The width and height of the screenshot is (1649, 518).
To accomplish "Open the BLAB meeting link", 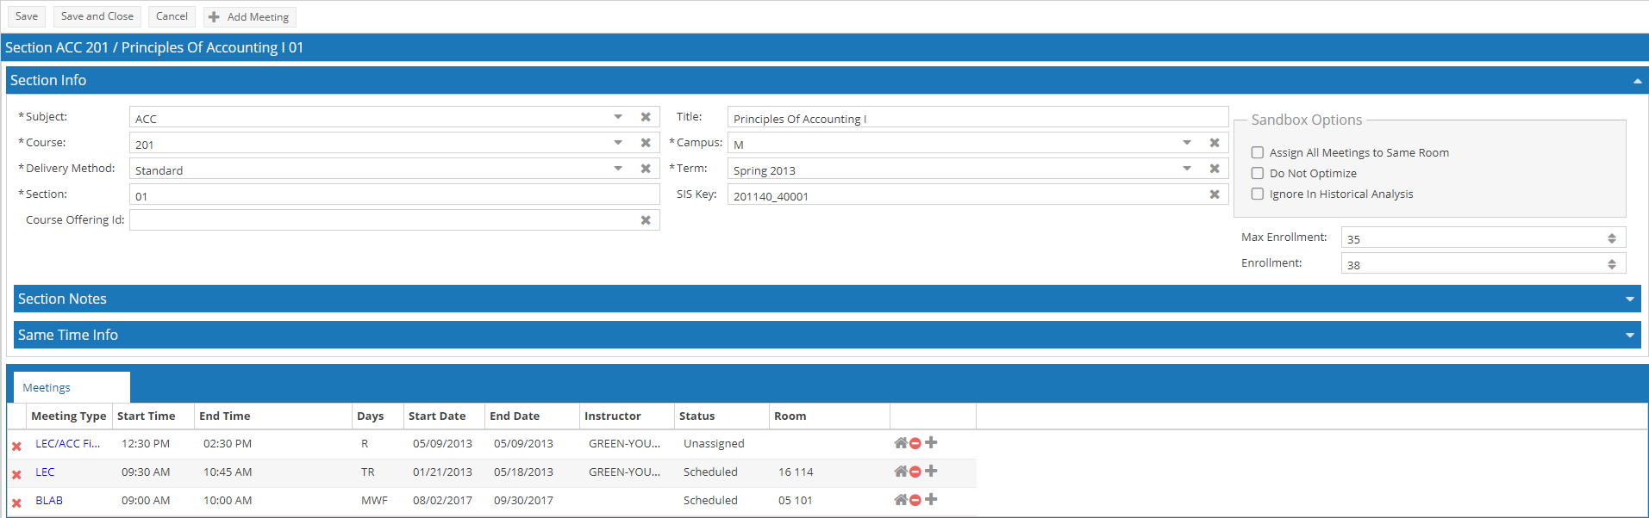I will (49, 501).
